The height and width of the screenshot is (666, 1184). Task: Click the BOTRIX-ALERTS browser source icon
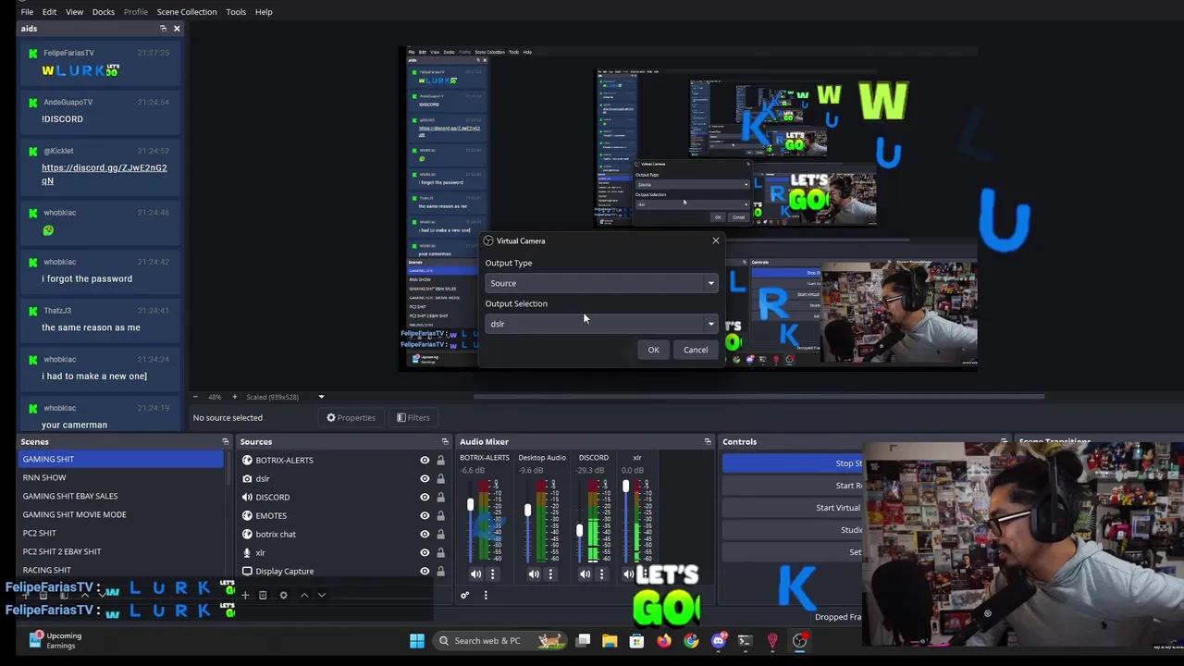[x=247, y=460]
